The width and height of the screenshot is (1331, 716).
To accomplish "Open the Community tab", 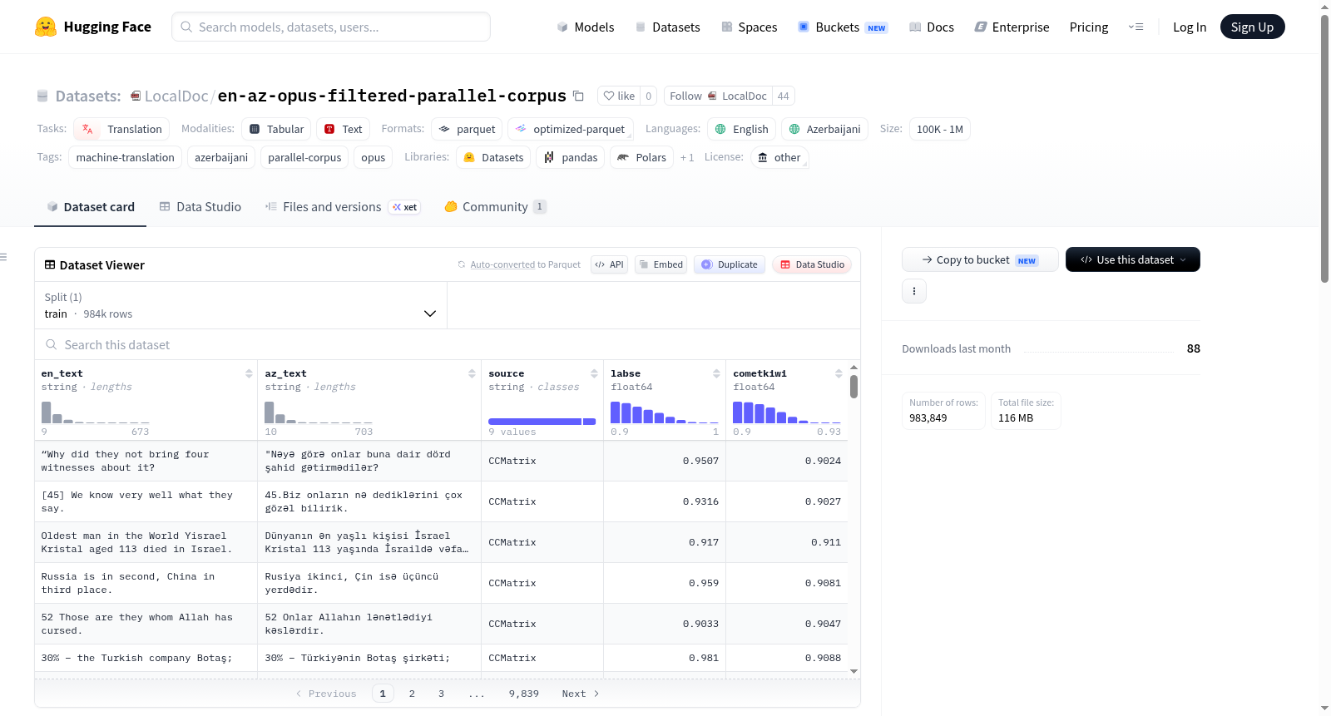I will point(495,206).
